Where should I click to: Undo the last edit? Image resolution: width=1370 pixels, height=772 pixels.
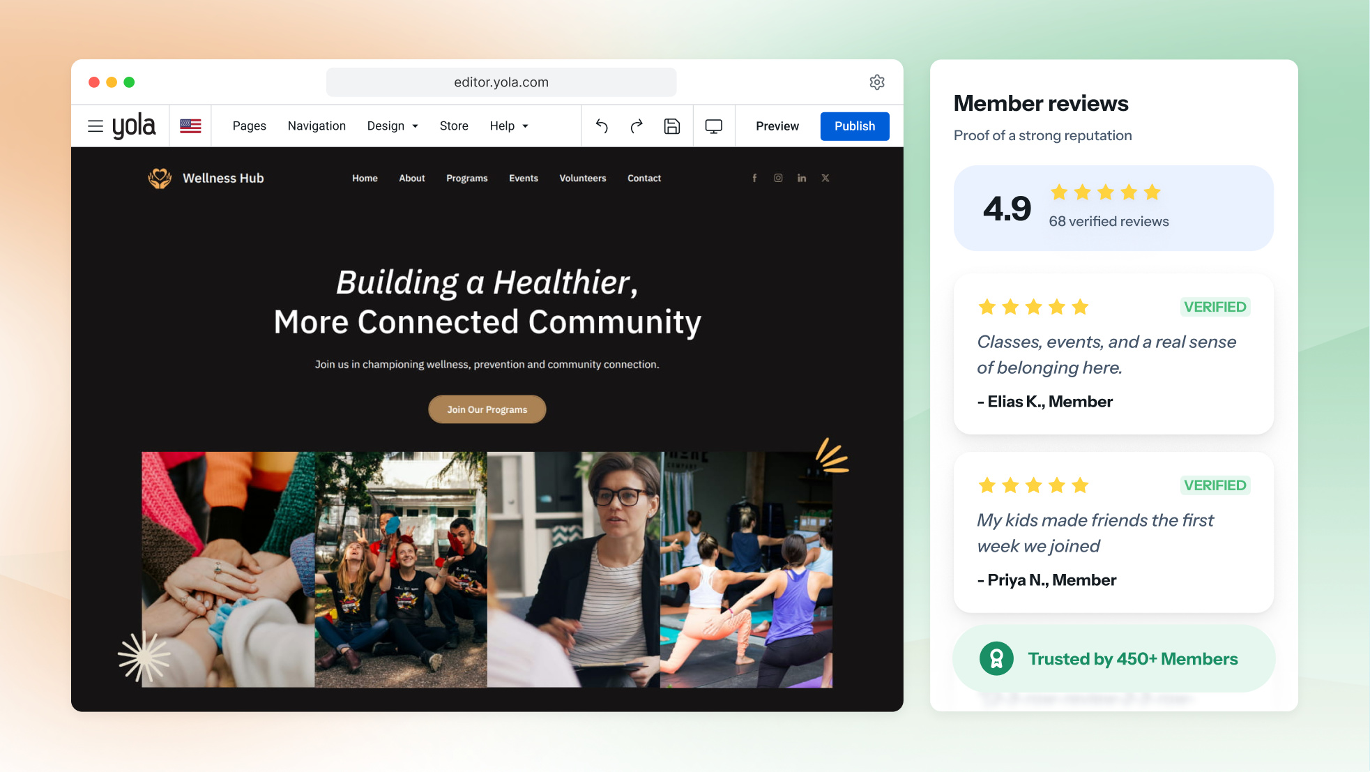[x=602, y=126]
